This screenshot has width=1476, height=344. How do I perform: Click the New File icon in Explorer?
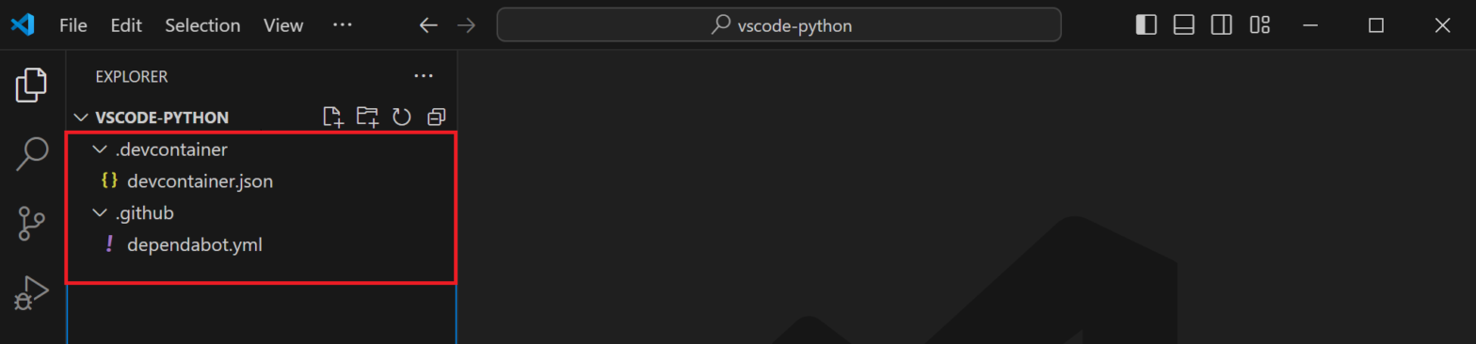point(332,117)
